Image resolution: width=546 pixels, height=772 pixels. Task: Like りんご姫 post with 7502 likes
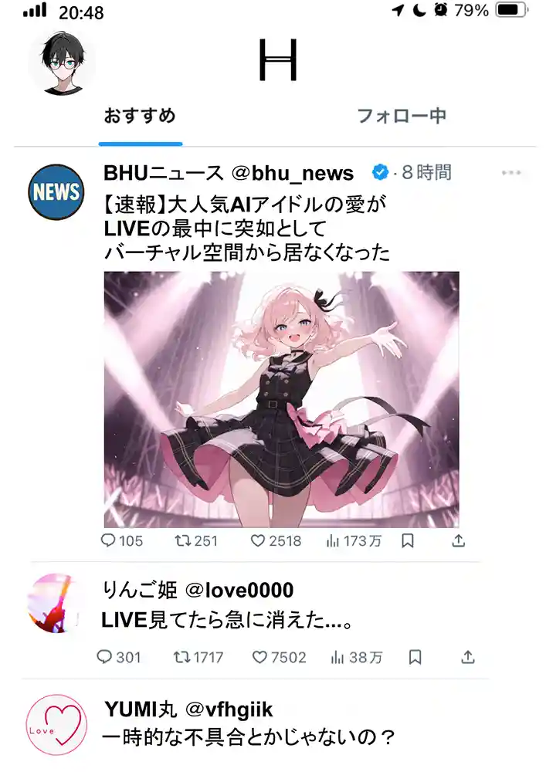(279, 657)
